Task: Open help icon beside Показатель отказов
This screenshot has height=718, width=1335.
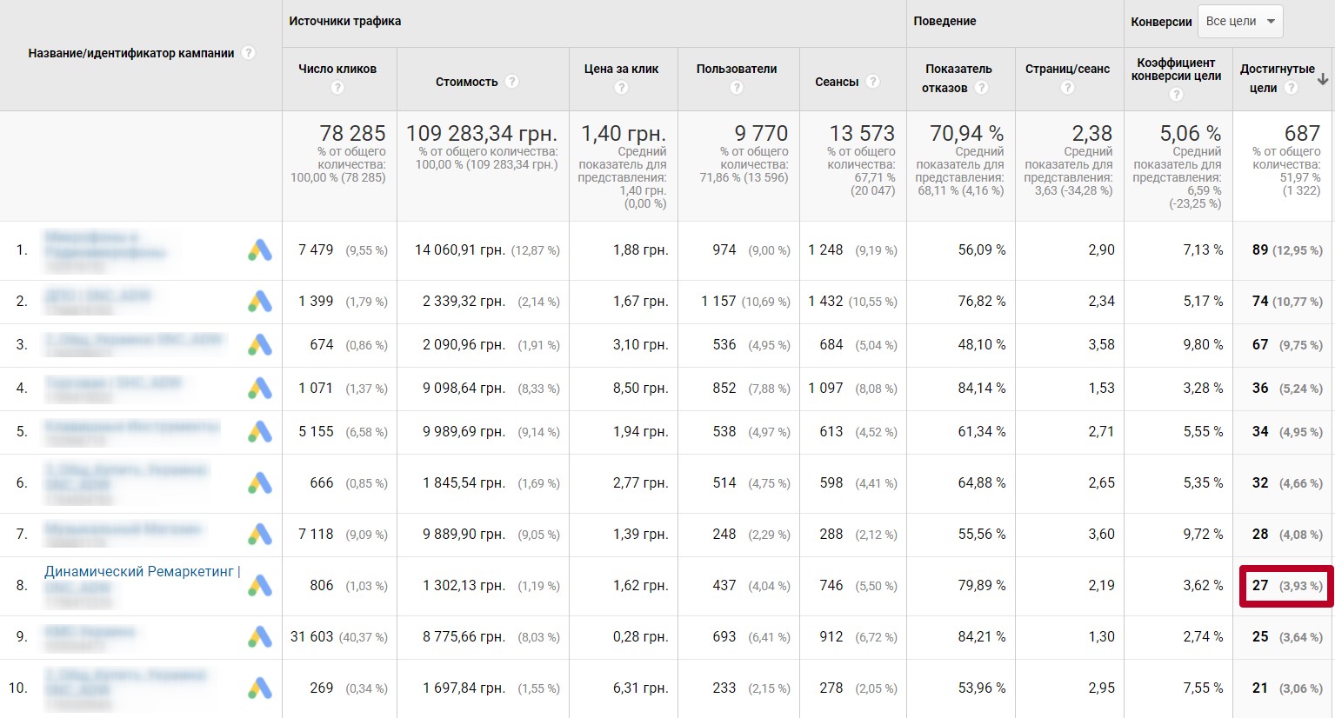Action: [981, 88]
